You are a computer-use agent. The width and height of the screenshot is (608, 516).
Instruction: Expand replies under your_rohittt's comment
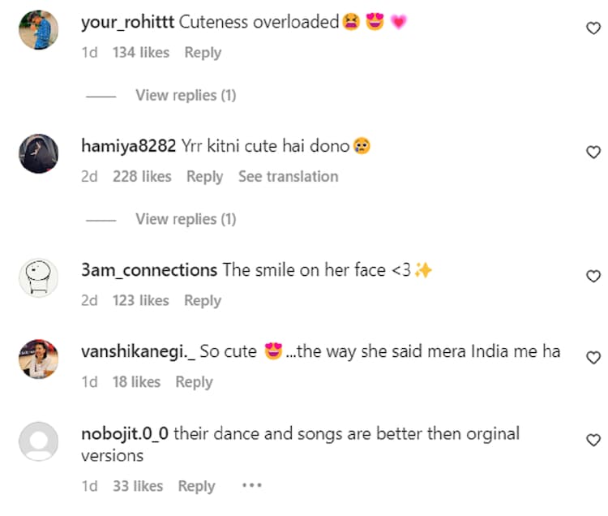click(185, 95)
